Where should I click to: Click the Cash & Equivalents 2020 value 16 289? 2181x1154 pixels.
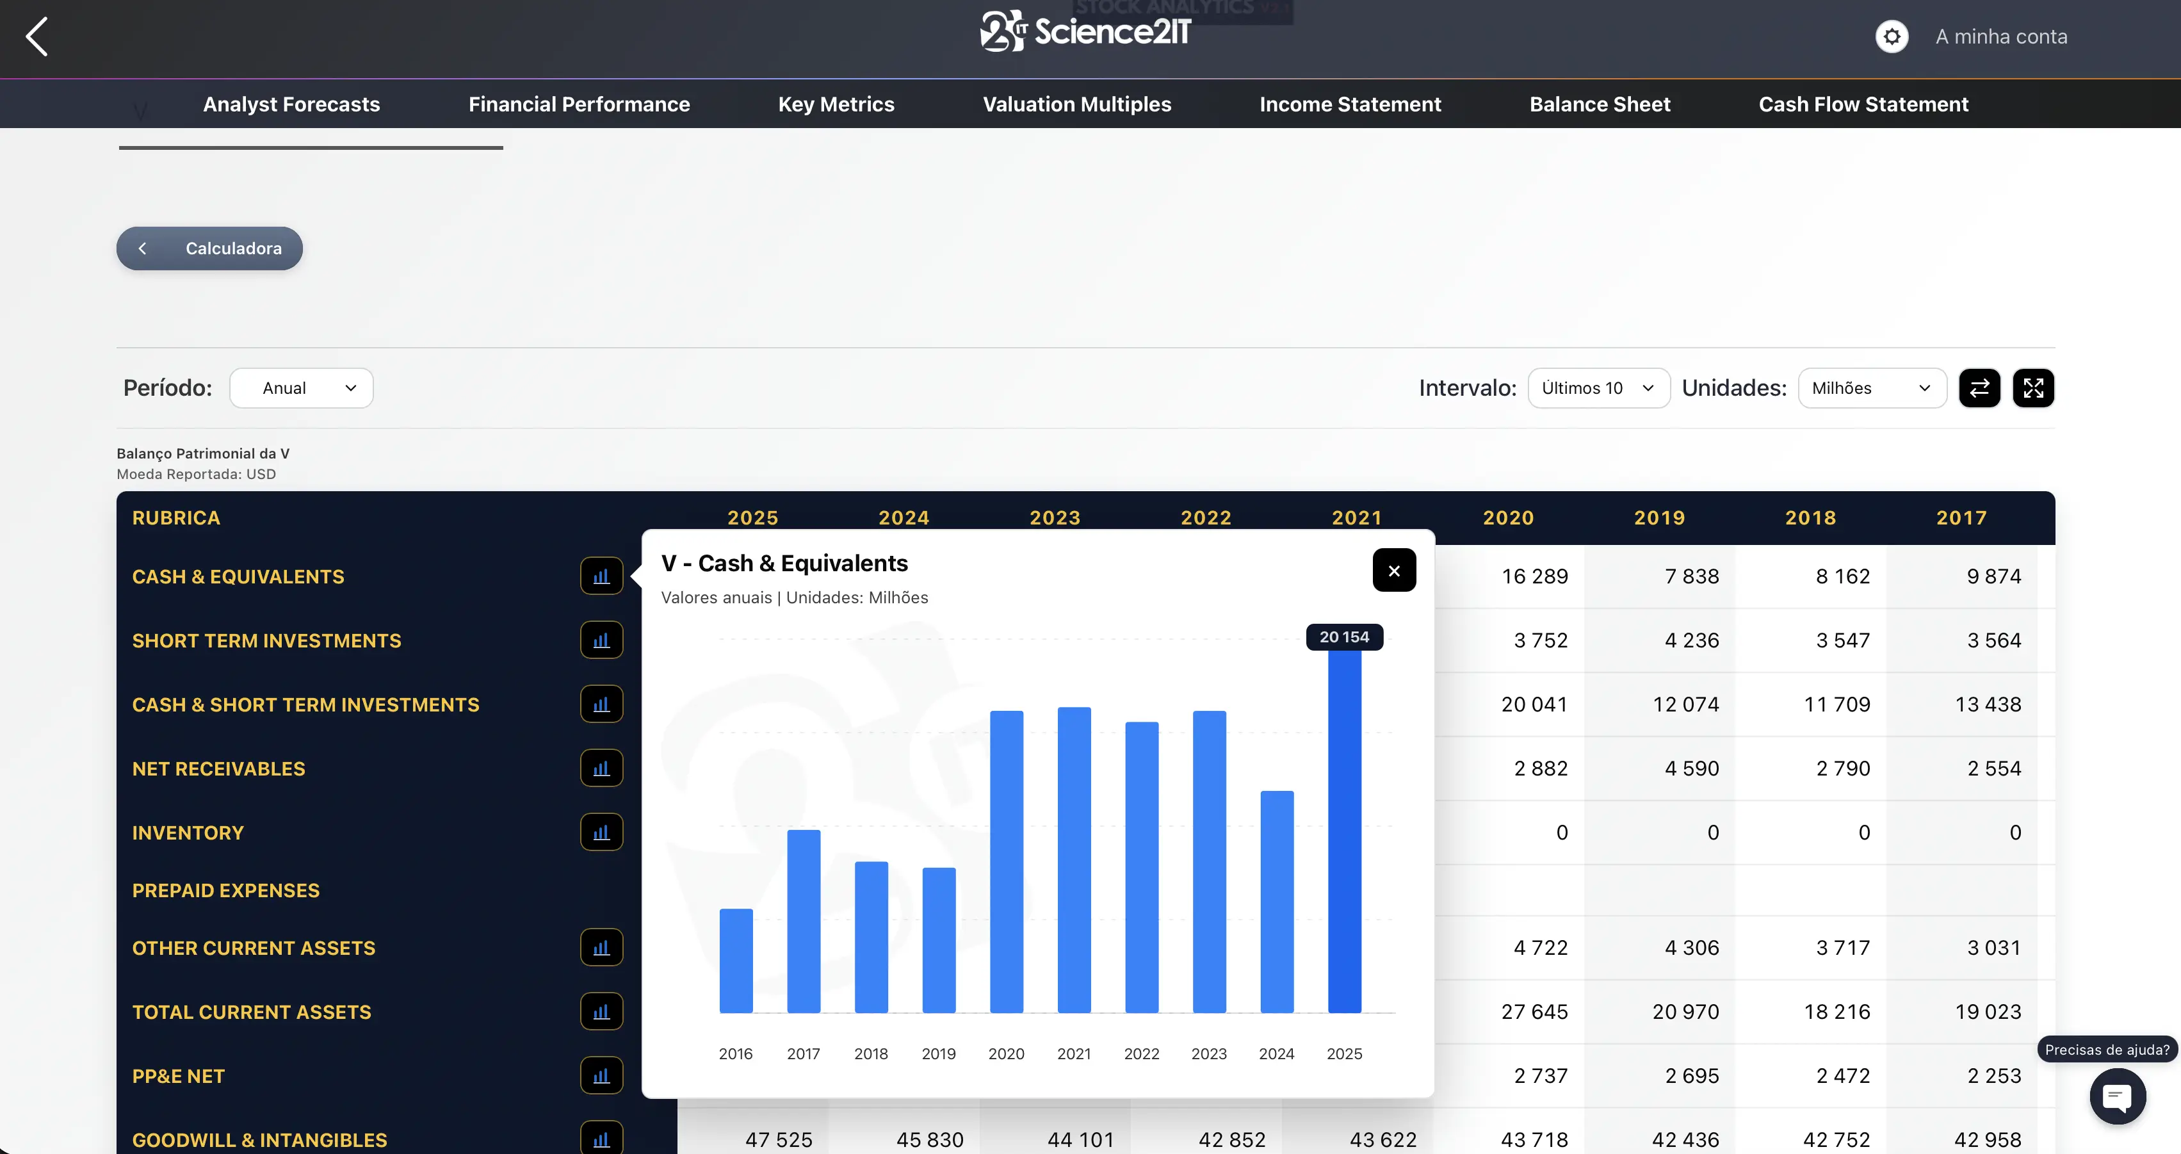pos(1534,576)
